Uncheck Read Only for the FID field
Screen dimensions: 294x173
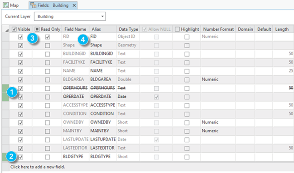48,37
